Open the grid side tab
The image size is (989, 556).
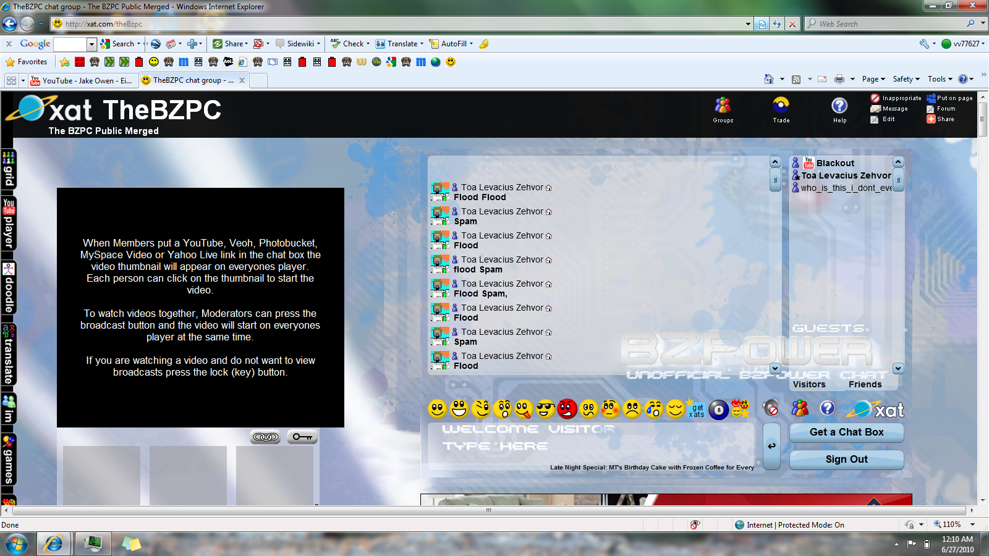click(9, 169)
